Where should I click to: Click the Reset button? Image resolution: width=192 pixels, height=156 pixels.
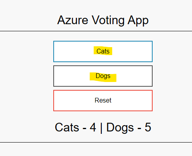tap(103, 101)
